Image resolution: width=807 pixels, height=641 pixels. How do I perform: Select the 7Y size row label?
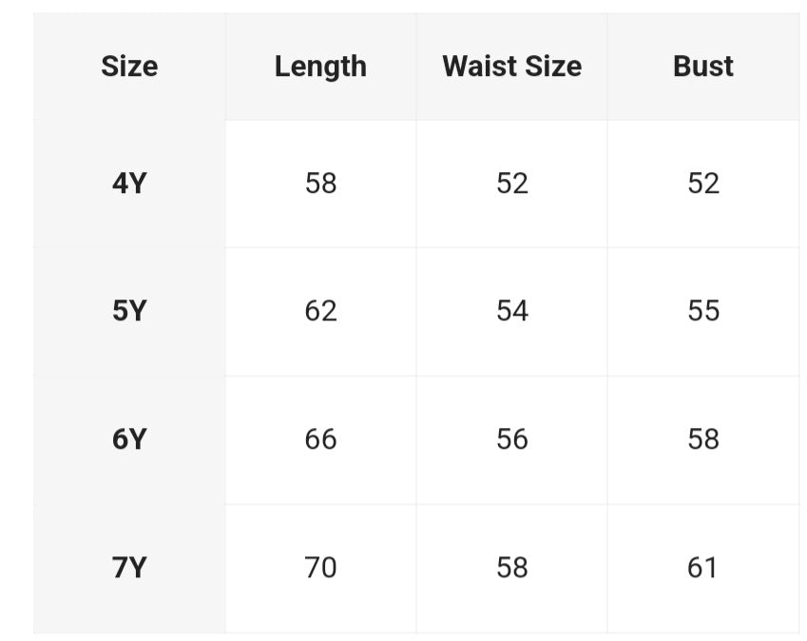click(129, 568)
